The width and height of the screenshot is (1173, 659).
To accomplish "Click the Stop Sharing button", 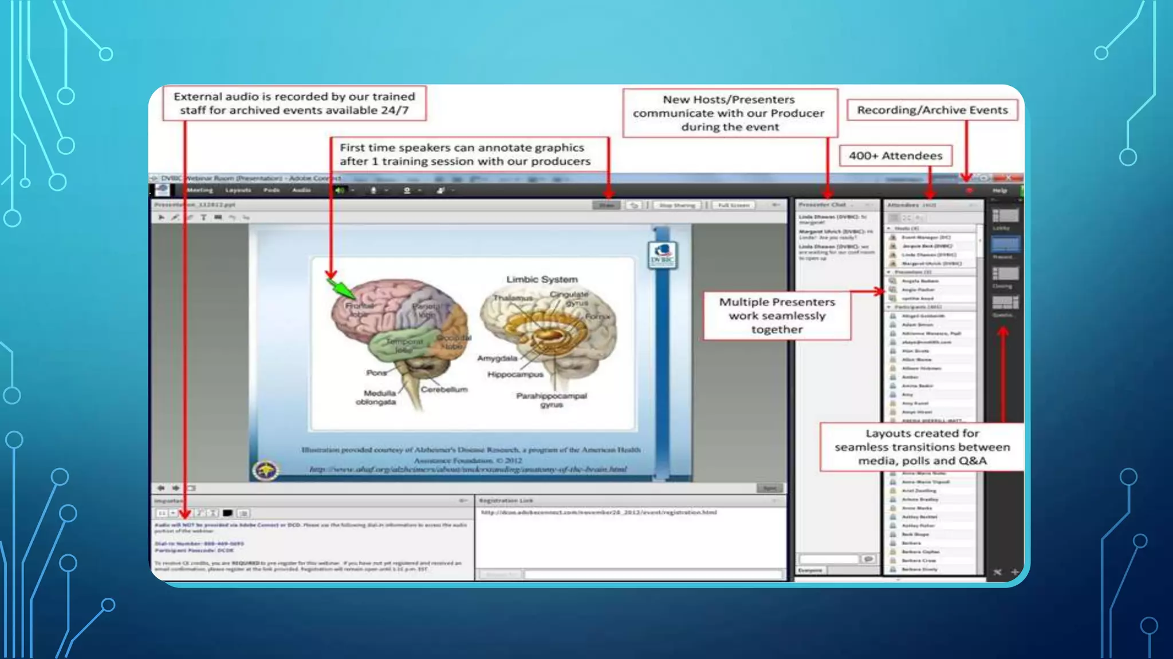I will pos(677,205).
